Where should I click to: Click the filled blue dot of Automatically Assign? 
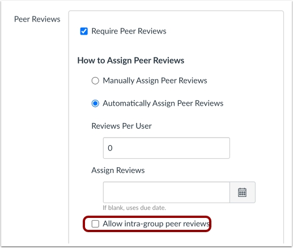(x=95, y=103)
